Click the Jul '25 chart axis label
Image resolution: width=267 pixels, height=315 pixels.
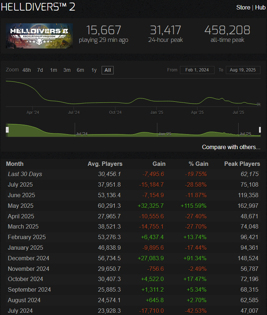pyautogui.click(x=239, y=112)
